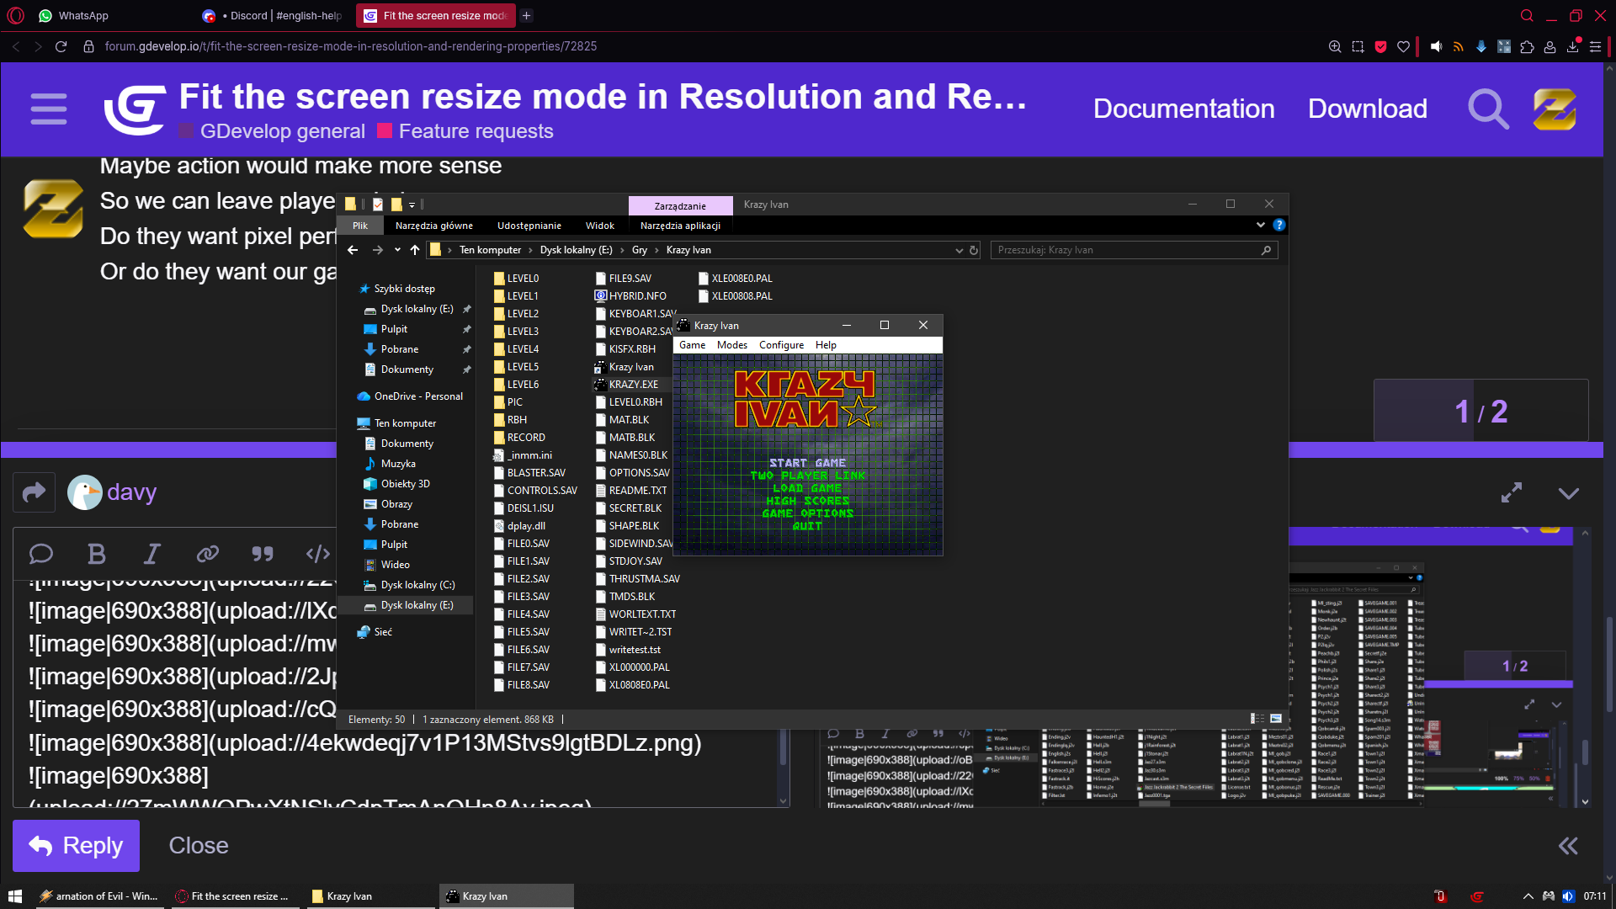The height and width of the screenshot is (909, 1616).
Task: Open the Widok tab in Explorer ribbon
Action: 599,226
